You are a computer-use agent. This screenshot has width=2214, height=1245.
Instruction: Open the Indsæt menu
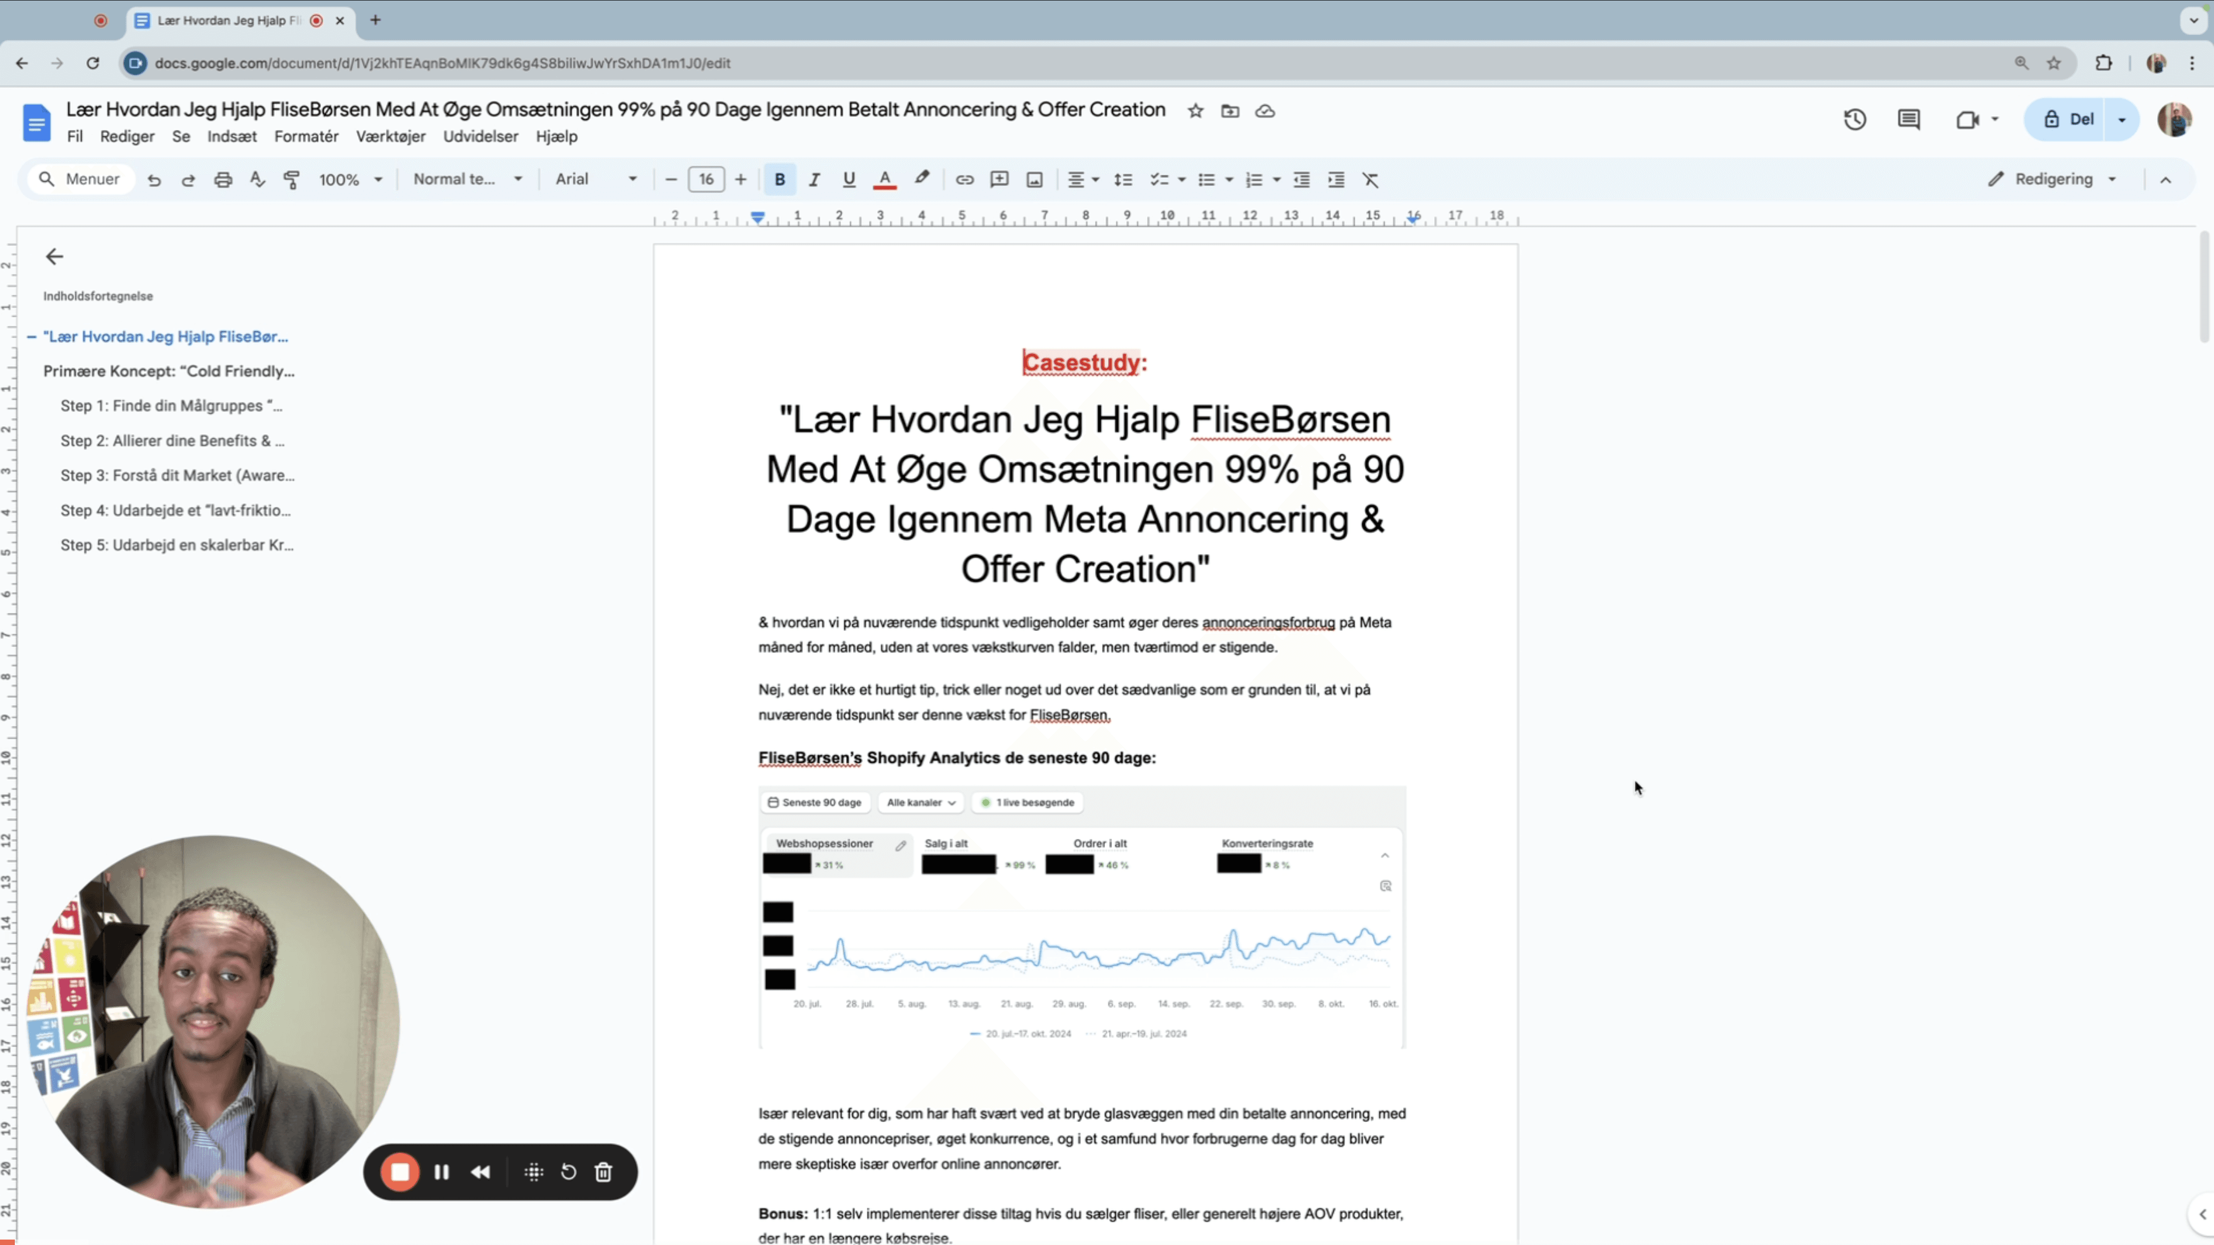(x=232, y=137)
